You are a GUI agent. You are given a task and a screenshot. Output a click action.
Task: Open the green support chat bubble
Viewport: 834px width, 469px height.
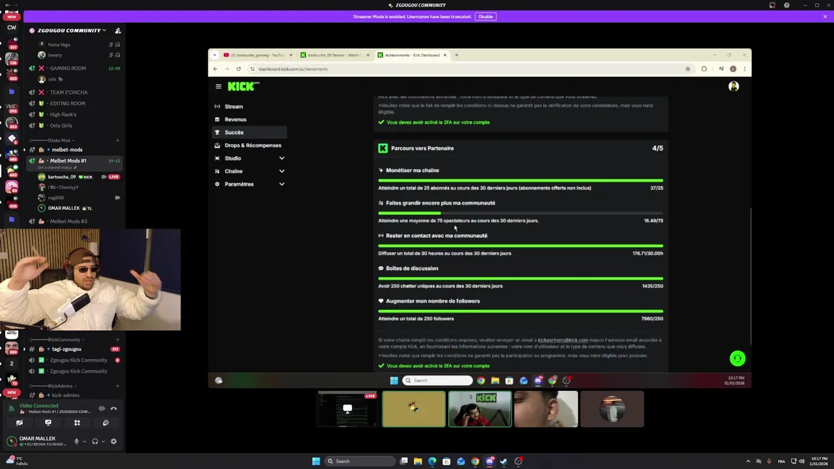point(737,358)
